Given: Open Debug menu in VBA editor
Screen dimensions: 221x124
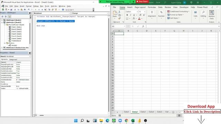Looking at the screenshot, I should click(x=36, y=6).
